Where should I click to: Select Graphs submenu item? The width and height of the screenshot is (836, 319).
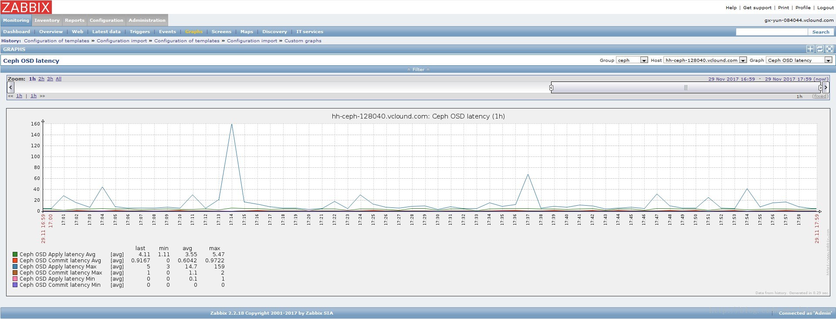coord(194,31)
